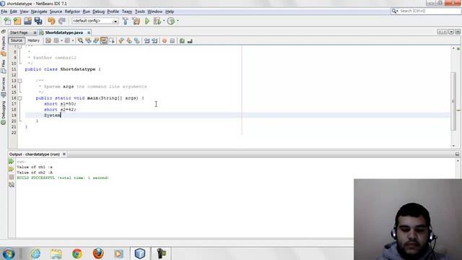Click Find Previous Occurrence icon
Image resolution: width=462 pixels, height=260 pixels.
[x=88, y=40]
